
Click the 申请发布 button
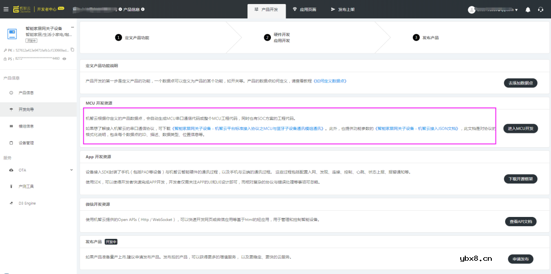(x=521, y=259)
